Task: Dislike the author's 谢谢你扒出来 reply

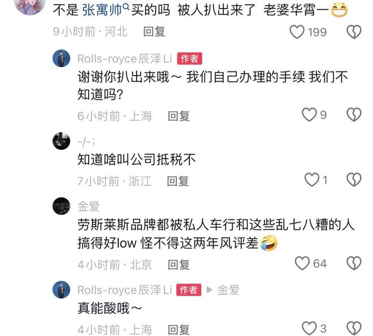Action: 354,114
